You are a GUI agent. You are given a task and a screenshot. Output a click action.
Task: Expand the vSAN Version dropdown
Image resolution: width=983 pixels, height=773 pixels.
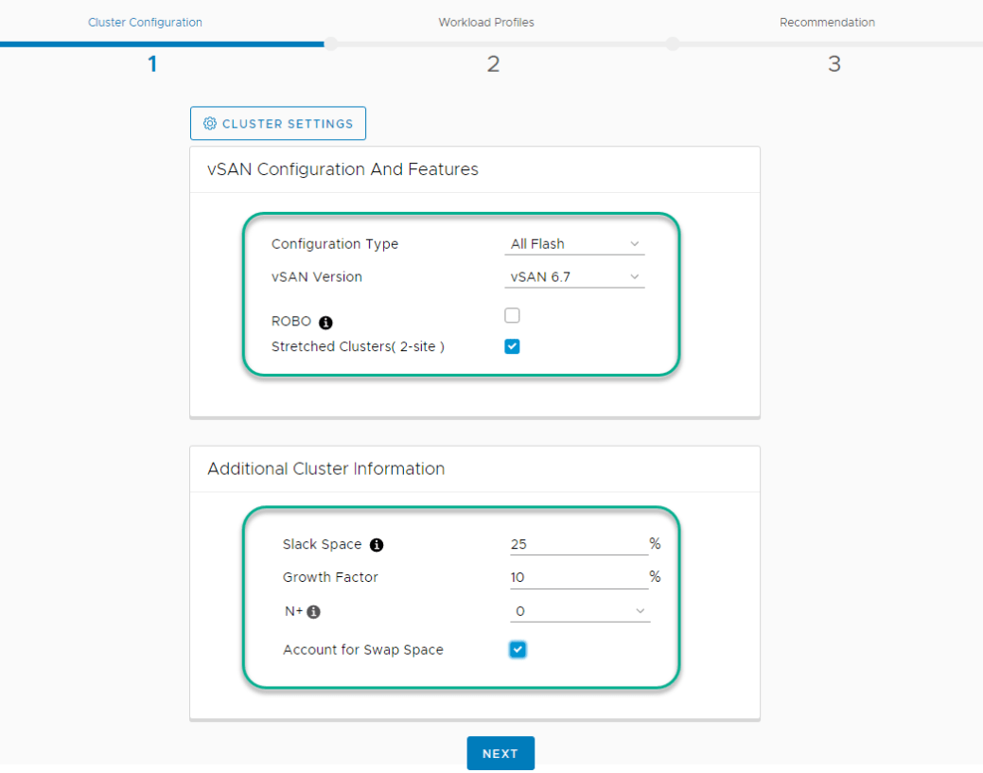(x=574, y=277)
